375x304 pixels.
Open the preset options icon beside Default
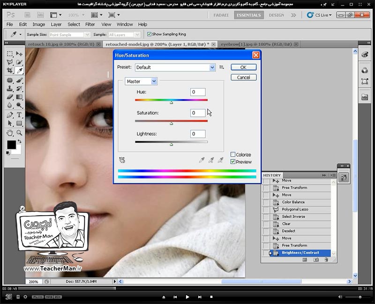(222, 67)
